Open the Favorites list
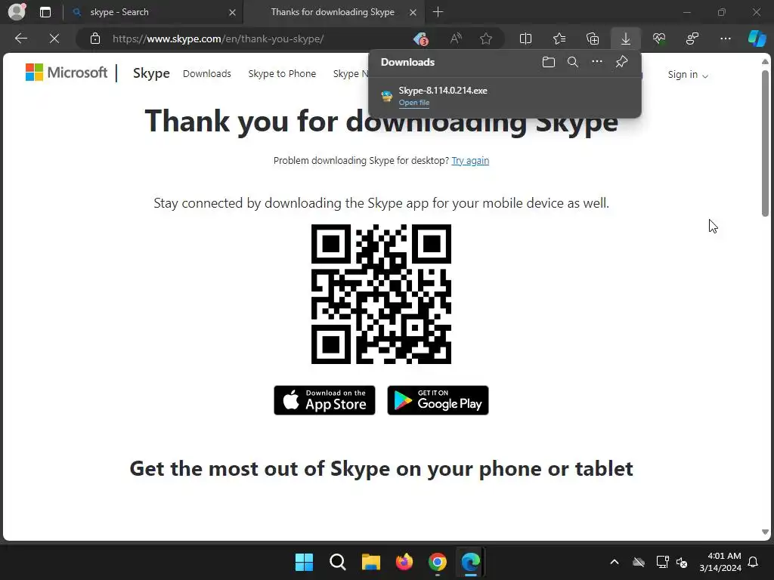 point(559,39)
